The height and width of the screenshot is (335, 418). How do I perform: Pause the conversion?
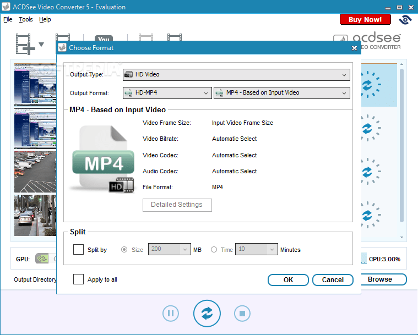pyautogui.click(x=171, y=314)
